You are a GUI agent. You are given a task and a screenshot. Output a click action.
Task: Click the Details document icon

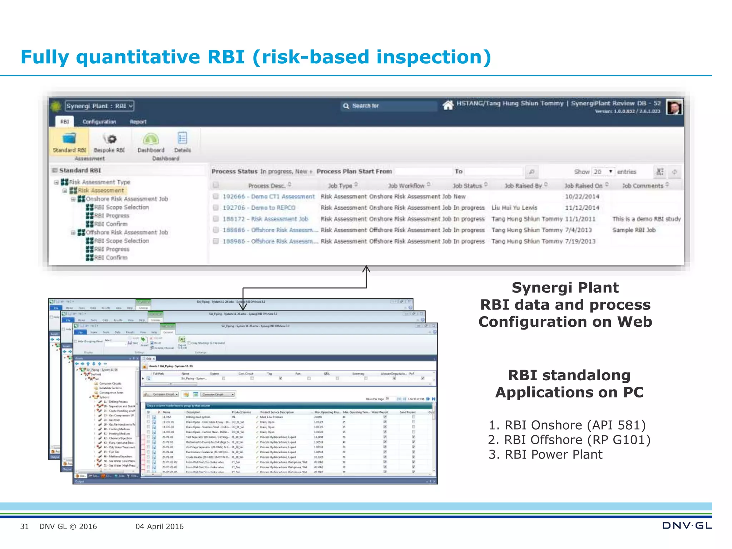click(182, 138)
